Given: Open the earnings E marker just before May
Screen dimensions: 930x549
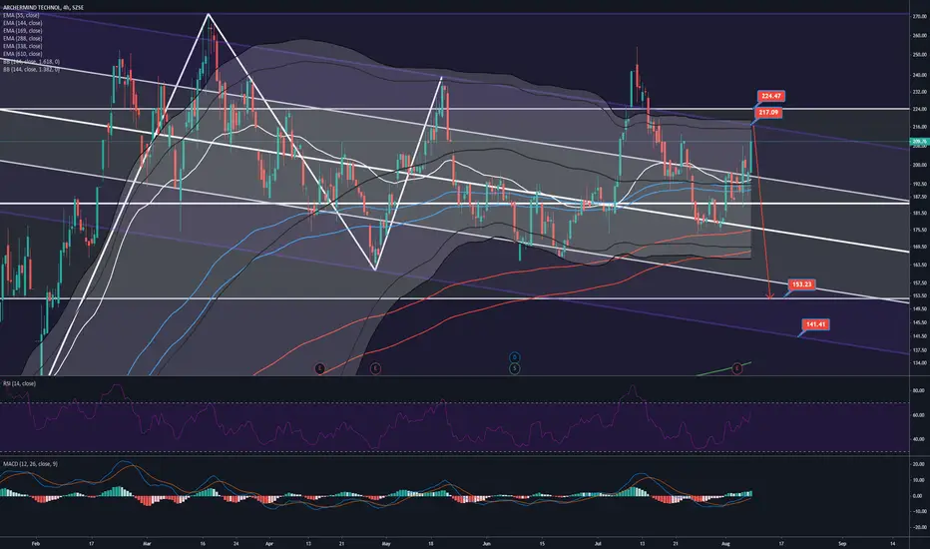Looking at the screenshot, I should pyautogui.click(x=375, y=368).
